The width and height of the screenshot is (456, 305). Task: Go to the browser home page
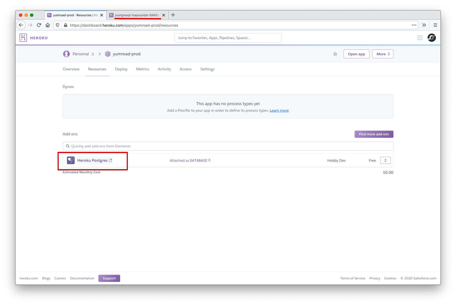[48, 25]
